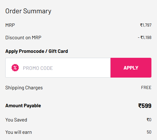Focus the PROMO CODE input field

(x=58, y=68)
